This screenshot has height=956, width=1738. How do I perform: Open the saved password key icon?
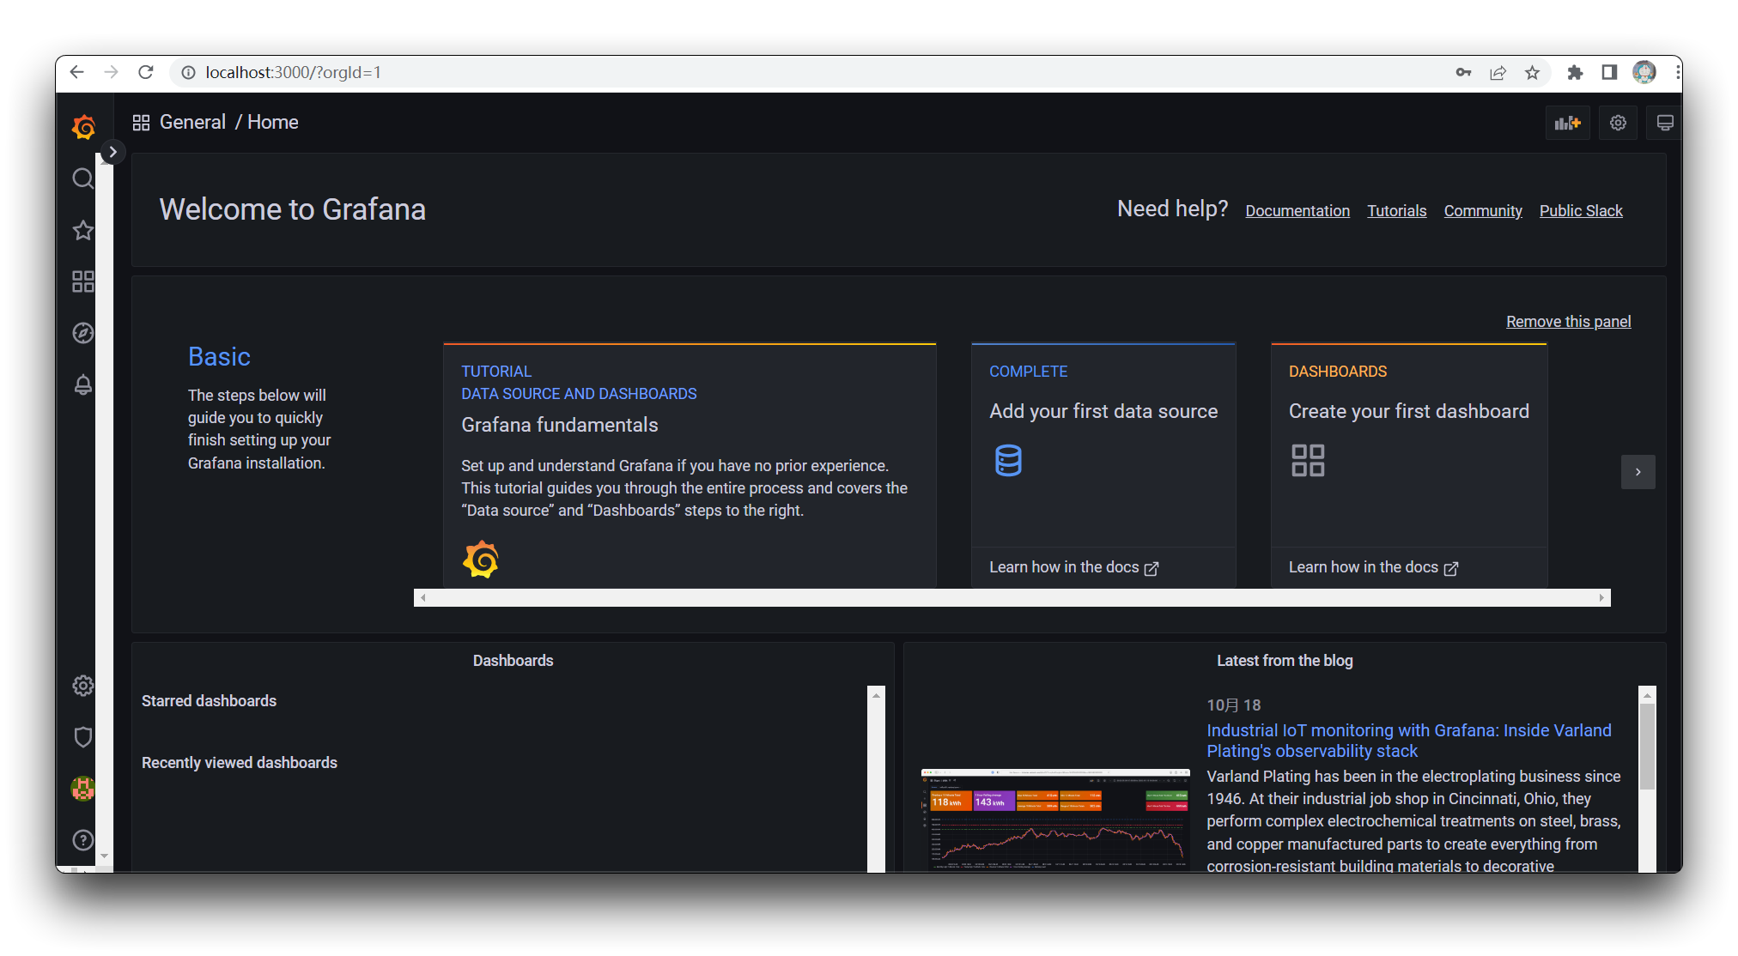[x=1463, y=73]
